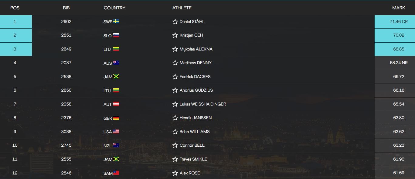Click the star icon for Lukas WEISSHAIDINGER
This screenshot has height=179, width=415.
(175, 104)
